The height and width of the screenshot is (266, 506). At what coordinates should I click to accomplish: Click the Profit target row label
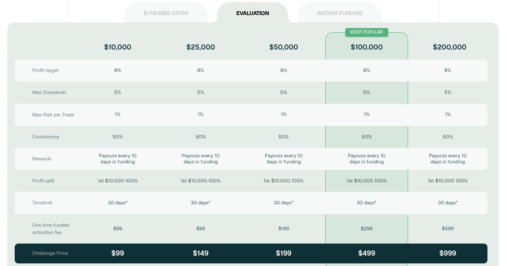(x=45, y=70)
